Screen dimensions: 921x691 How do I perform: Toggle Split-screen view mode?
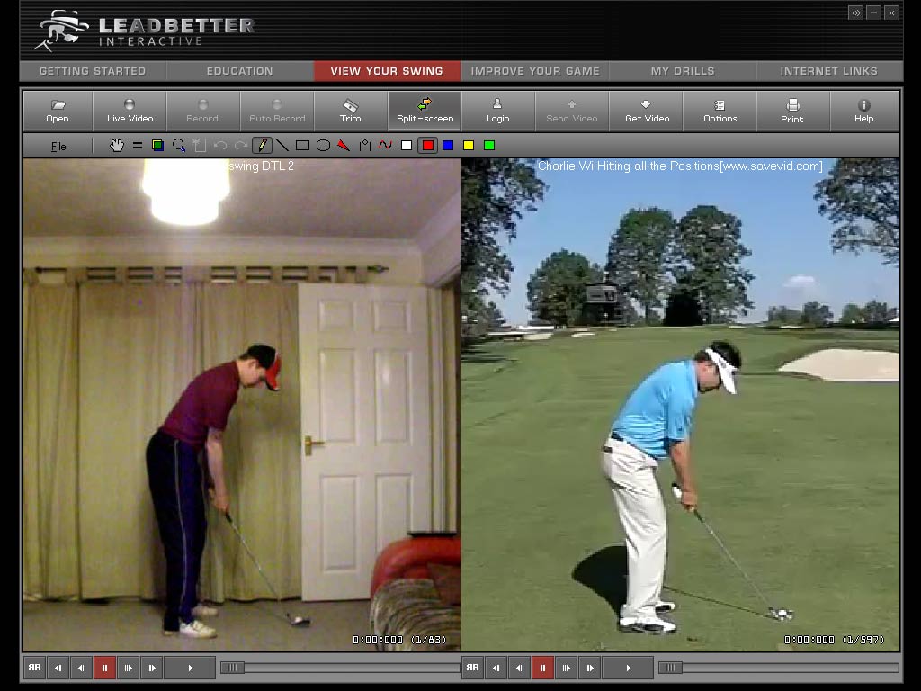pyautogui.click(x=425, y=112)
